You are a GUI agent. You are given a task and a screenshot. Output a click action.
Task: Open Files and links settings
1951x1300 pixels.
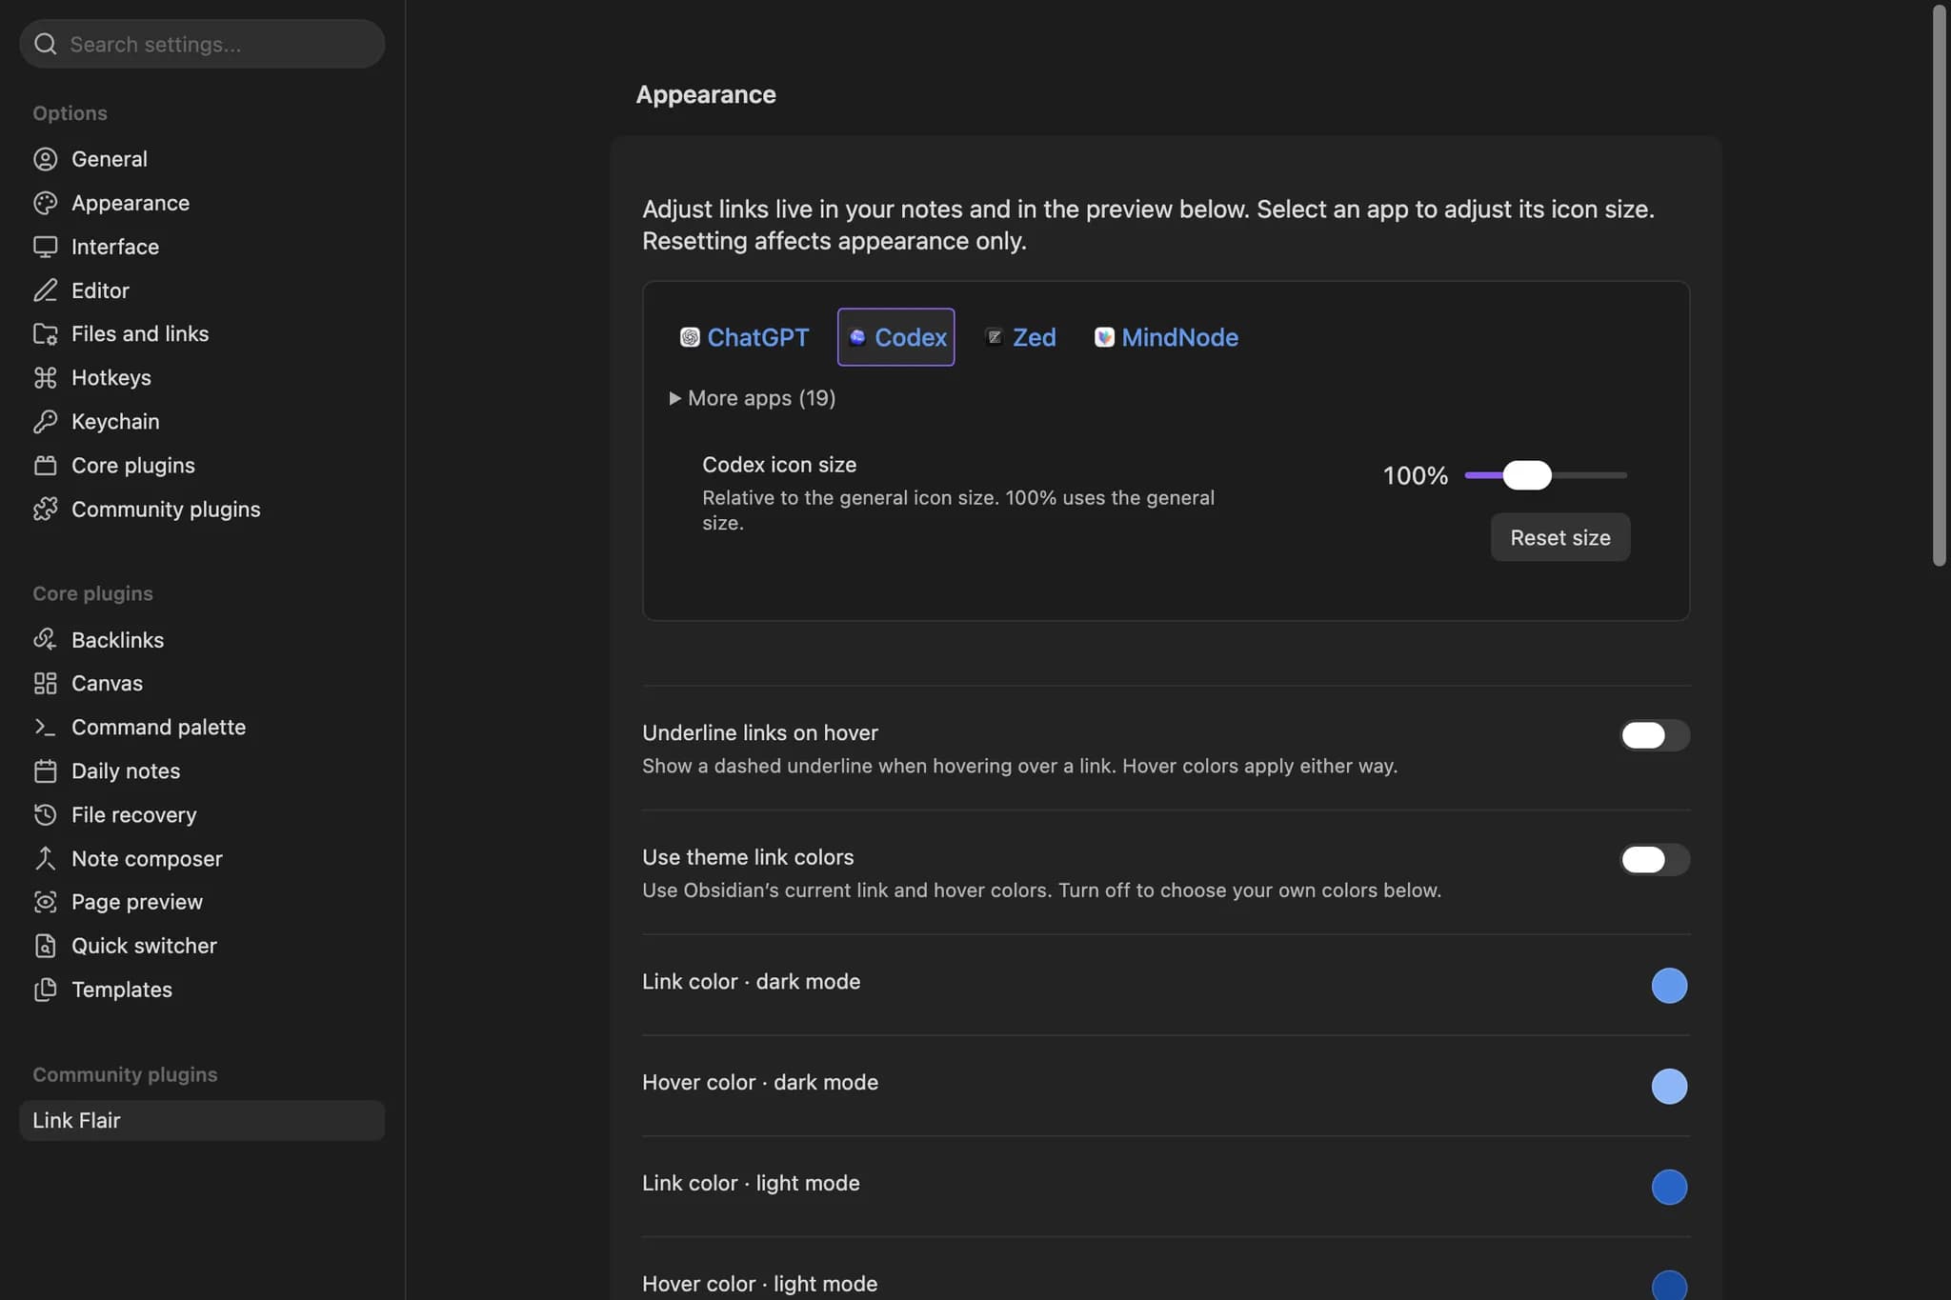click(x=202, y=334)
